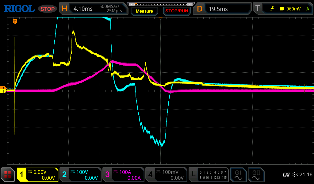Select the trigger rising edge icon
Viewport: 314px width, 184px height.
[272, 9]
